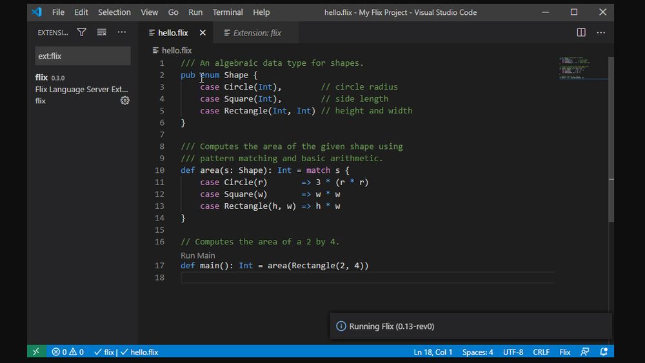Open the Run menu
The height and width of the screenshot is (363, 645).
195,12
